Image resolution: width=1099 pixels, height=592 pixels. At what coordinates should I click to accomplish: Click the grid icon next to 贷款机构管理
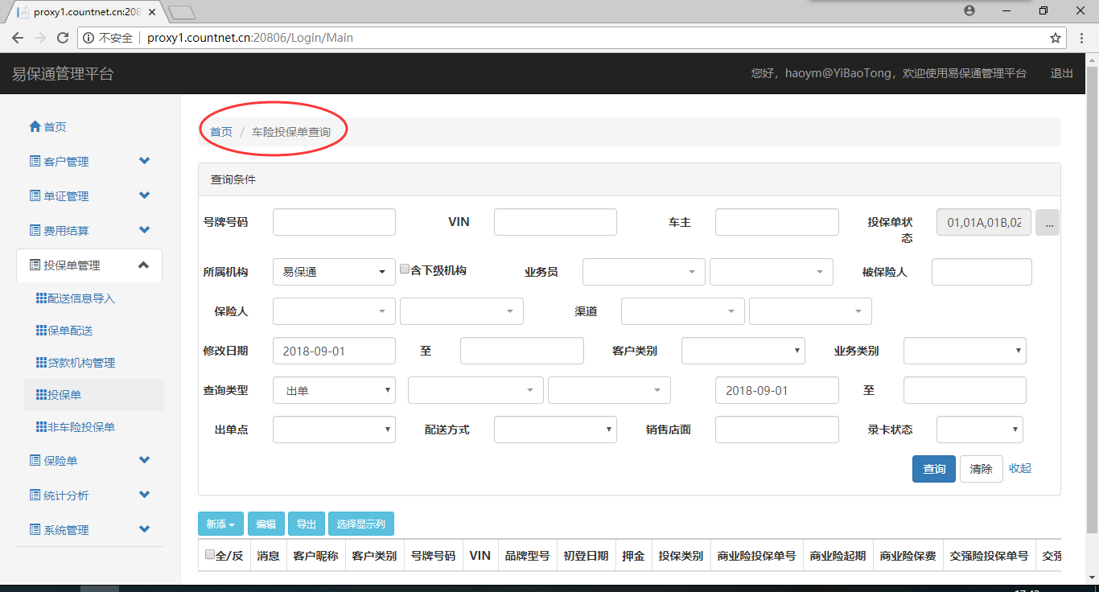pyautogui.click(x=42, y=363)
